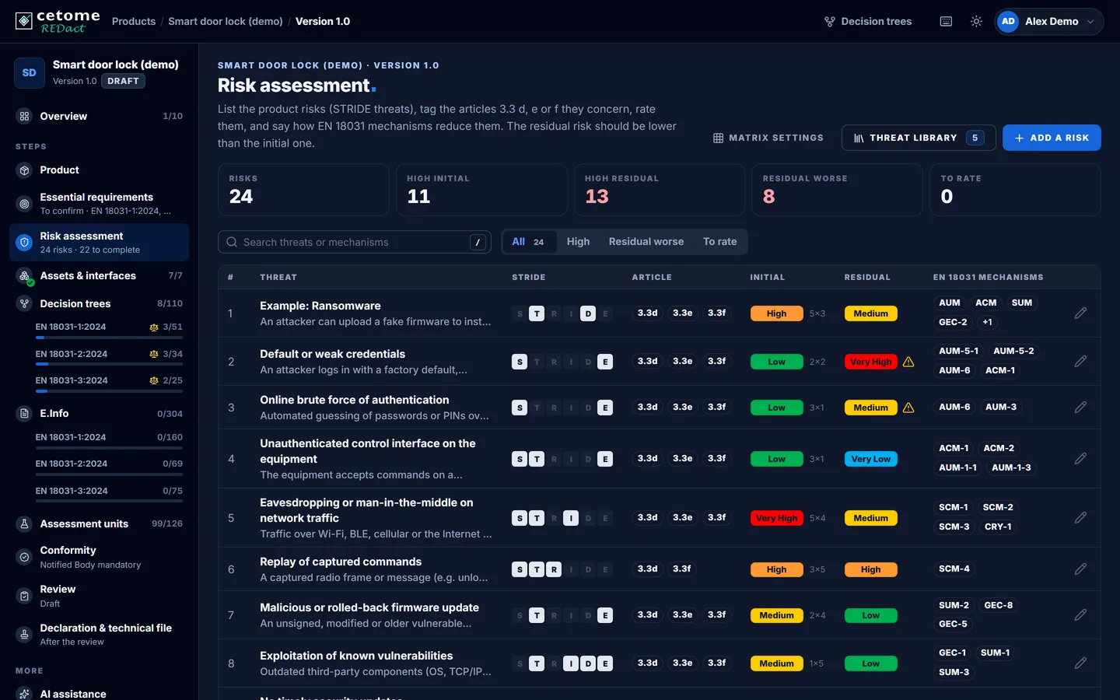This screenshot has height=700, width=1120.
Task: Click warning icon on Online brute force row
Action: (908, 408)
